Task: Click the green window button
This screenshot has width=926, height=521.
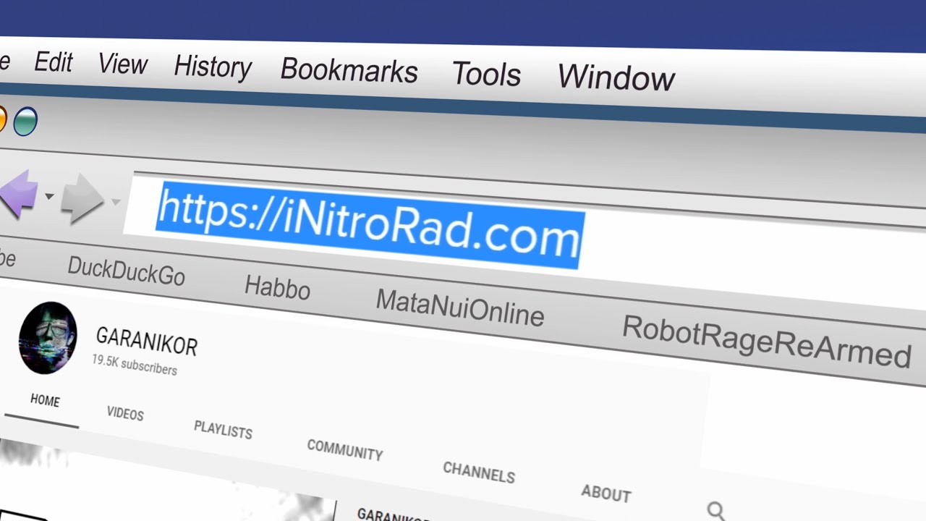Action: [25, 121]
